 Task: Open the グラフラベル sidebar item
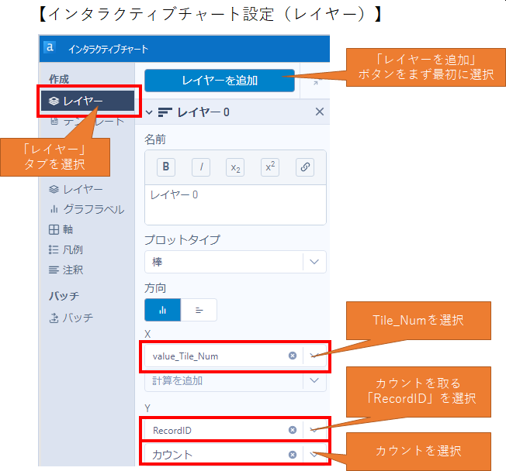coord(86,209)
